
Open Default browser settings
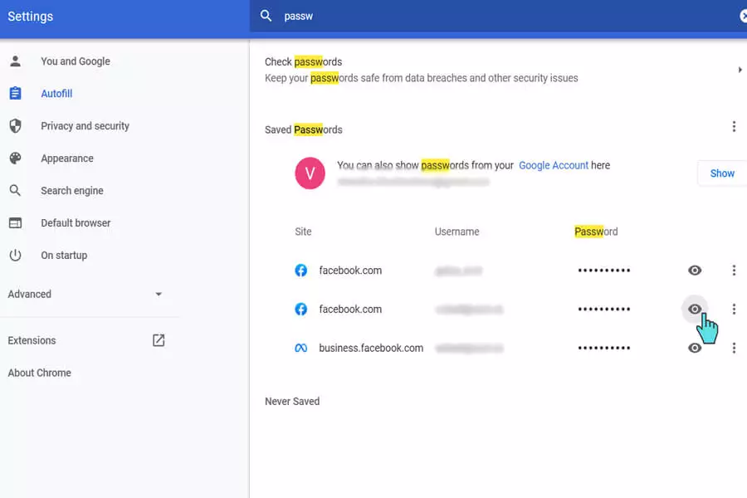point(76,223)
